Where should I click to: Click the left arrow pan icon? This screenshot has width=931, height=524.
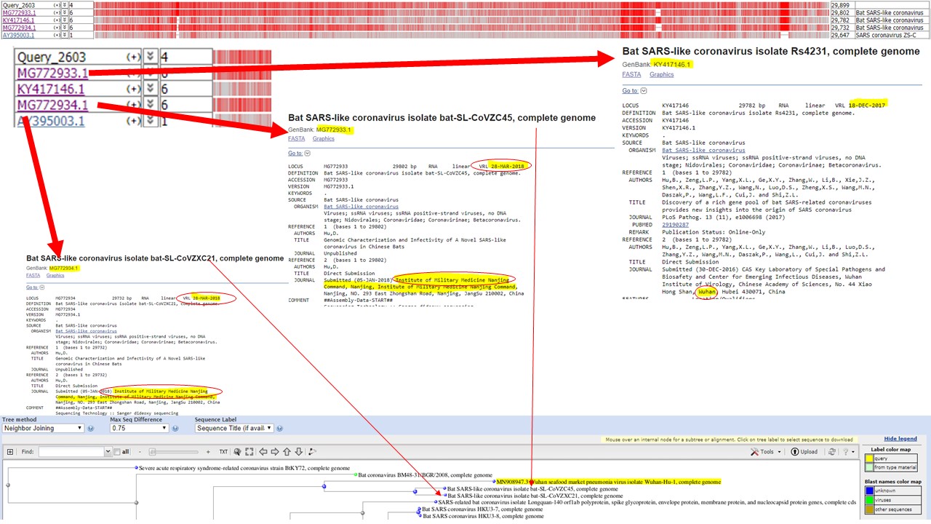[264, 452]
